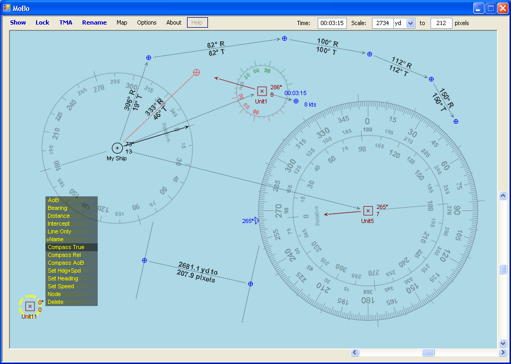
Task: Open the TMA menu
Action: (x=66, y=22)
